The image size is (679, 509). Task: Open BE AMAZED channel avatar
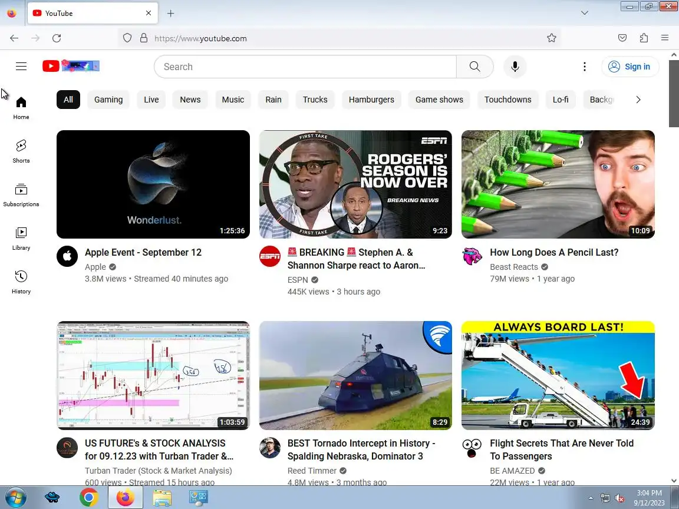pos(472,448)
